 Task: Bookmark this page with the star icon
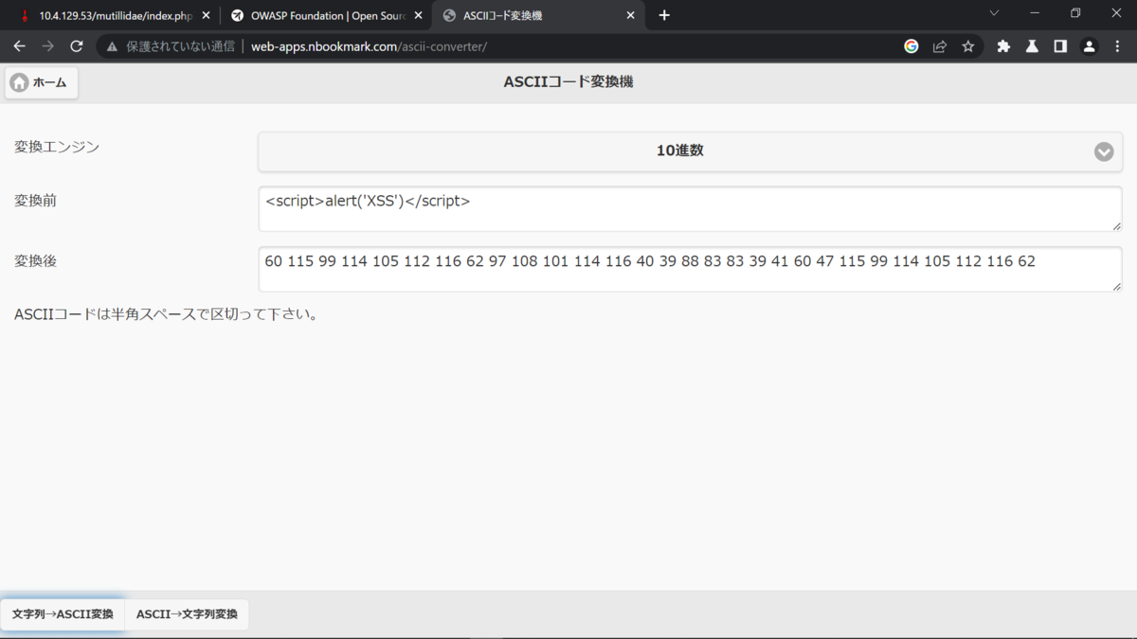point(968,46)
